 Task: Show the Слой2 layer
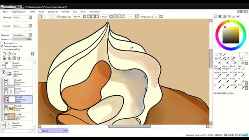[4, 63]
